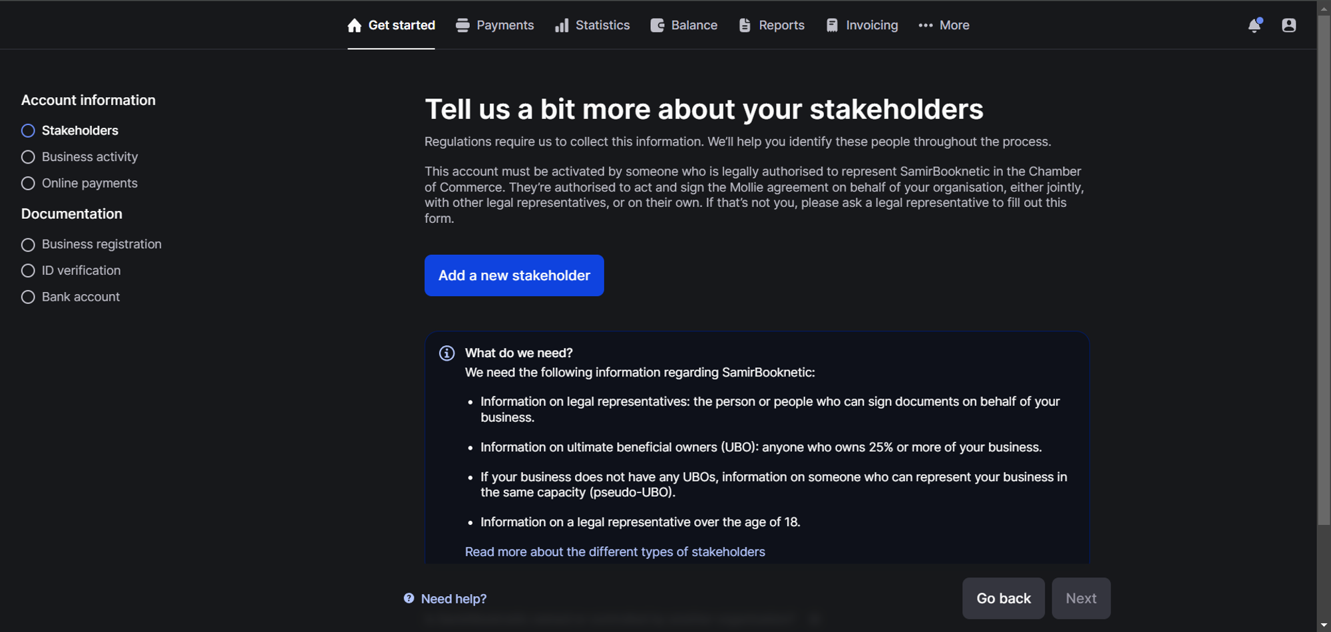Select the ID verification step
The width and height of the screenshot is (1331, 632).
[x=28, y=270]
